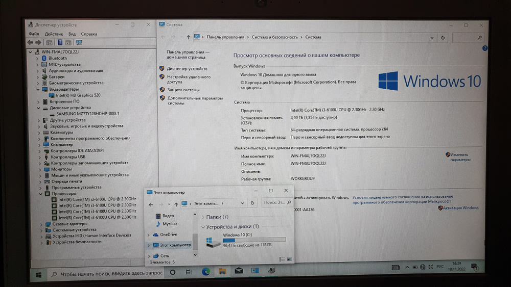511x287 pixels.
Task: Open the Файл menu in Device Manager
Action: click(x=34, y=34)
